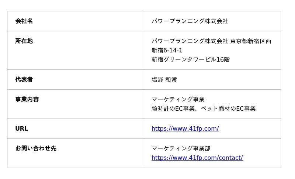Click the 事業内容 row header
The width and height of the screenshot is (295, 179).
point(27,100)
